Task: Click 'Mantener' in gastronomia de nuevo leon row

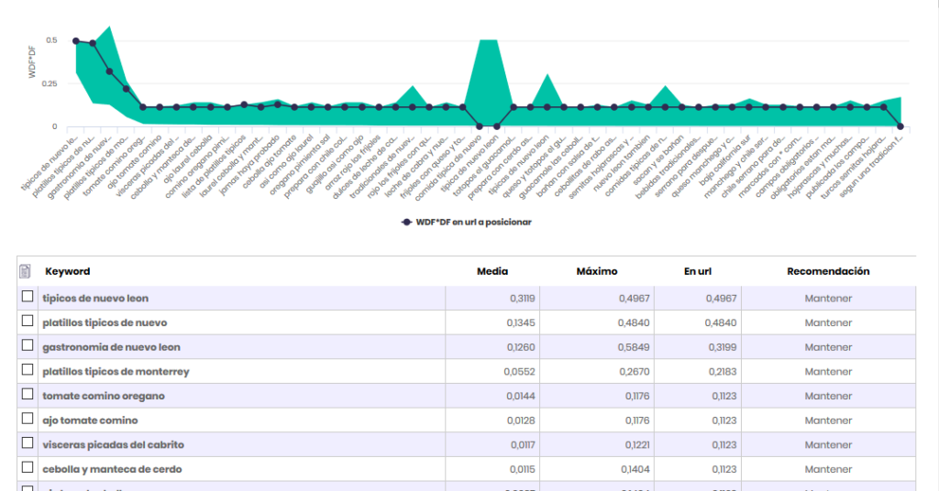Action: coord(828,347)
